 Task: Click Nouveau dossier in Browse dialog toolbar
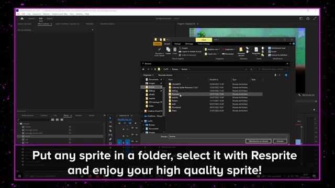click(165, 75)
